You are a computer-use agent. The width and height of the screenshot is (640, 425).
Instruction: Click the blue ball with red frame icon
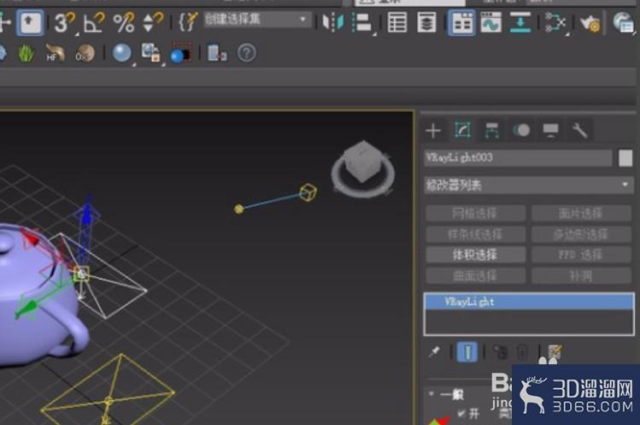point(180,53)
